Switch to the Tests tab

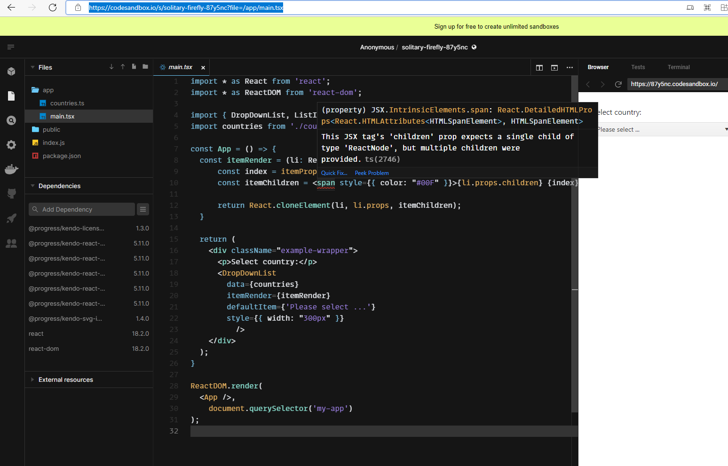[x=638, y=67]
